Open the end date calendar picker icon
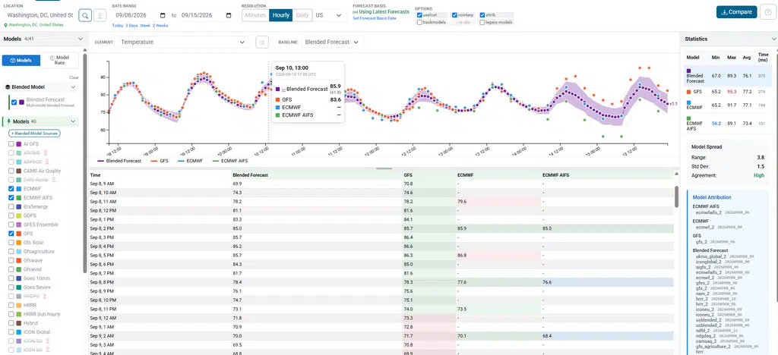This screenshot has width=778, height=355. click(229, 15)
